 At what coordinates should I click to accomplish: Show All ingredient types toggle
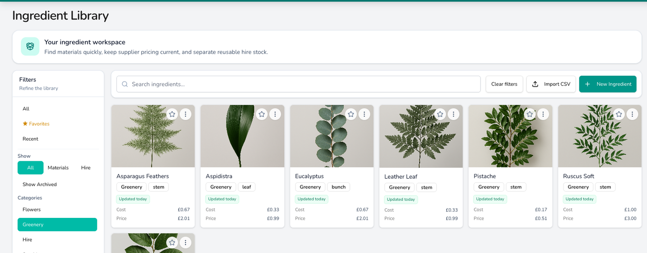click(x=31, y=168)
